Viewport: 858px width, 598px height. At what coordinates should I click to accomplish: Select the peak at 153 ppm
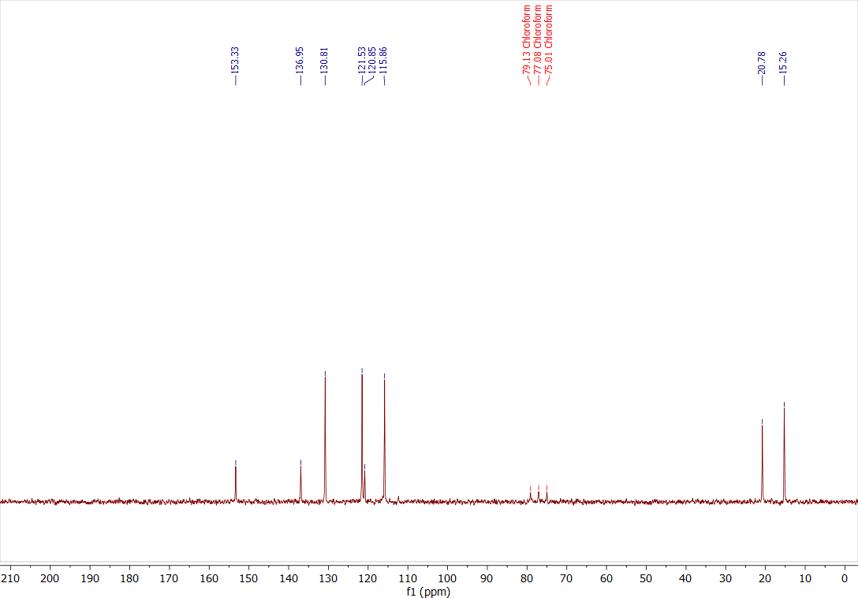pos(235,481)
